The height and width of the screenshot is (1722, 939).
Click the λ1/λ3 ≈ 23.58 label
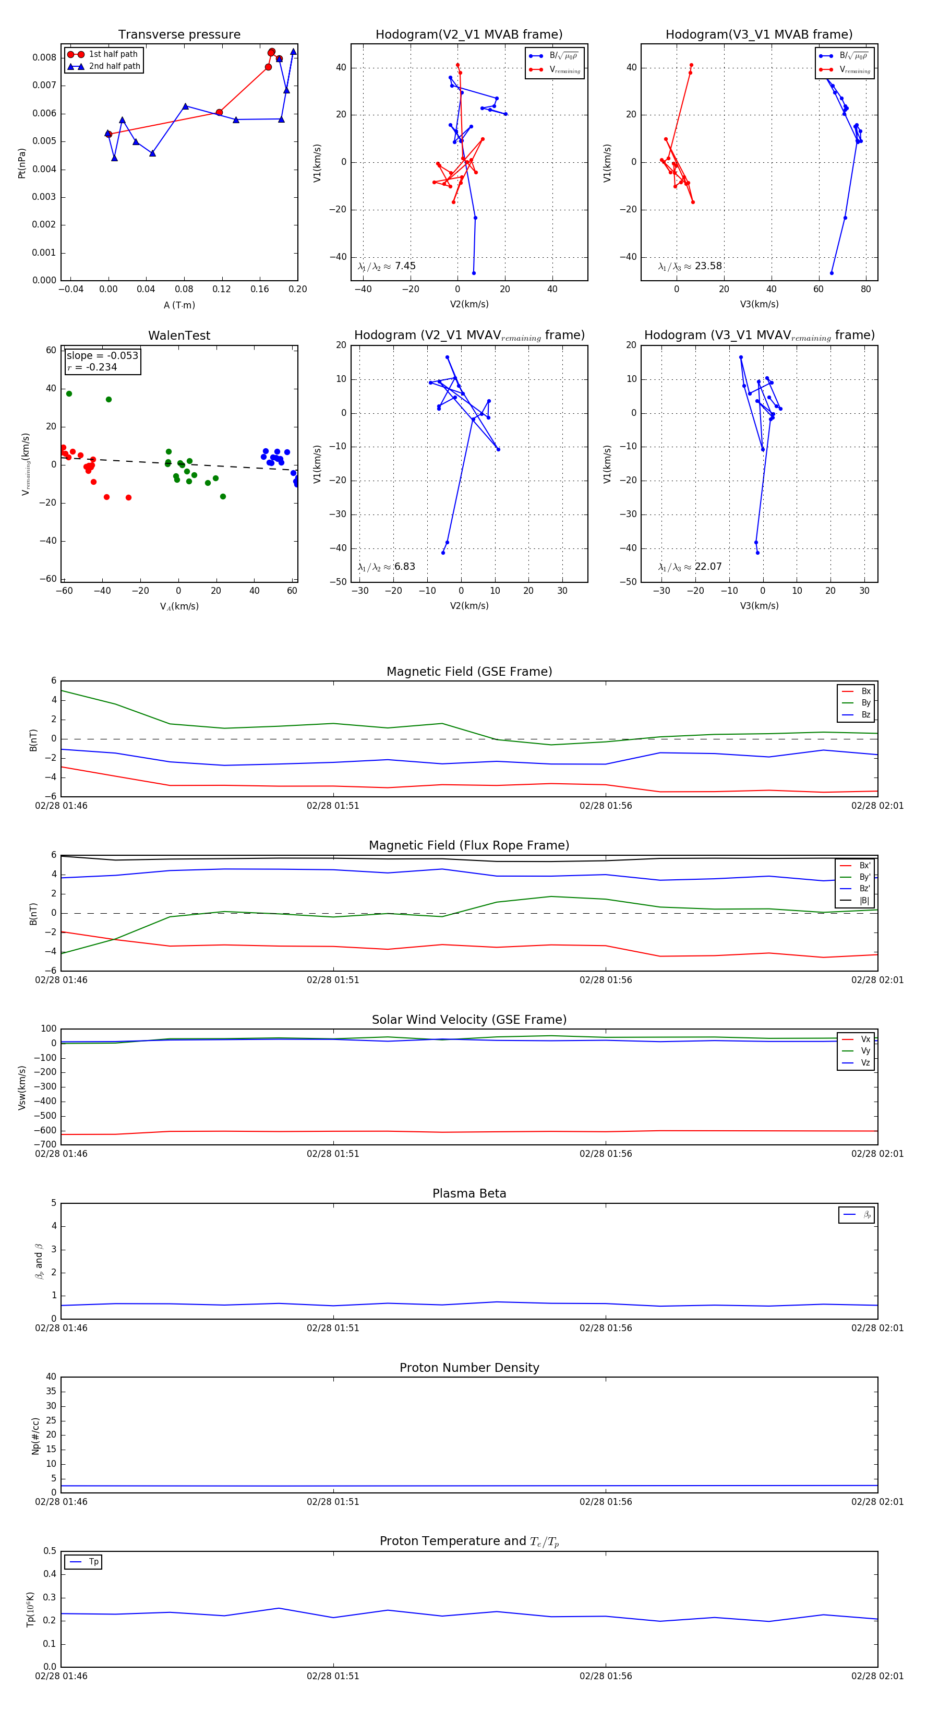(x=690, y=266)
